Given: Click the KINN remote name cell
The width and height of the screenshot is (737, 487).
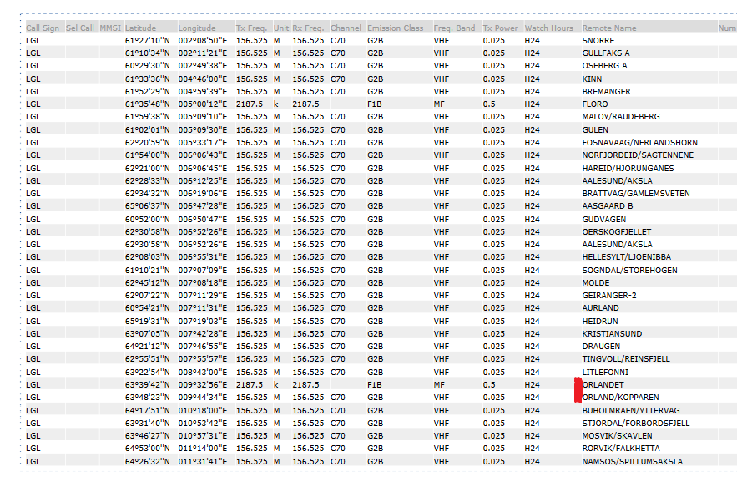Looking at the screenshot, I should tap(592, 79).
